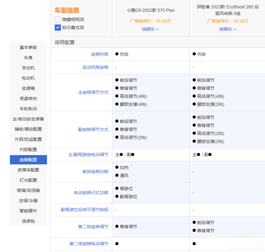Select the highlighted 座椅配置 tab
Screen dimensions: 265x252
(x=28, y=160)
